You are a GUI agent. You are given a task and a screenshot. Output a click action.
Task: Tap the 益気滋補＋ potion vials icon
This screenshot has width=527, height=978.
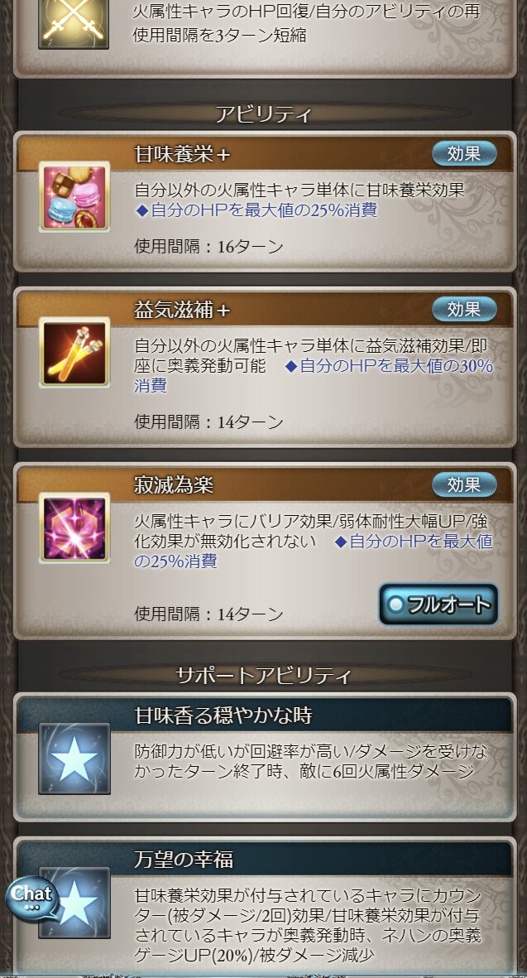pyautogui.click(x=74, y=353)
